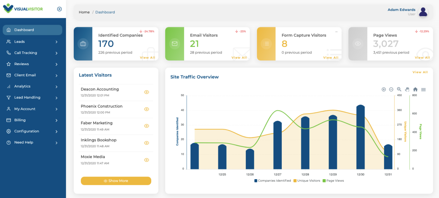View all Identified Companies

coord(148,58)
